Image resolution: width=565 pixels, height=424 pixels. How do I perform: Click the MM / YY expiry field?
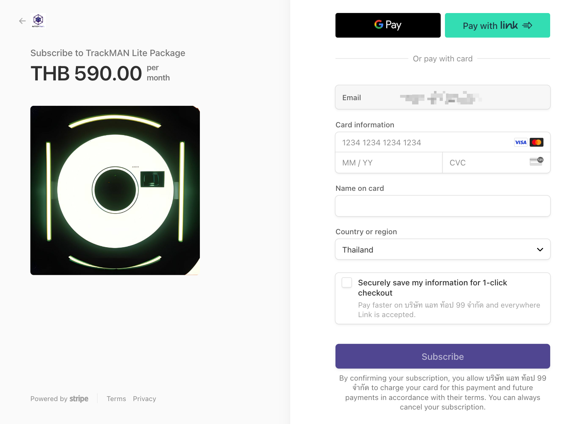388,163
